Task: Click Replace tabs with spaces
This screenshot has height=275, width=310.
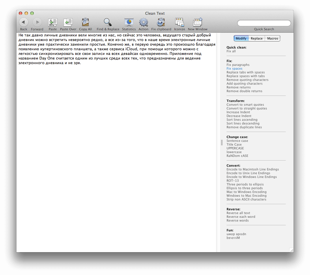Action: (246, 72)
